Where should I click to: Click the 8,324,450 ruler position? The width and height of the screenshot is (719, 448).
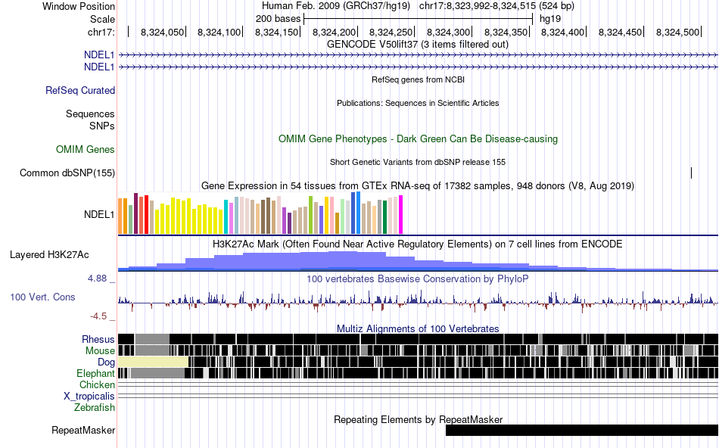[621, 32]
